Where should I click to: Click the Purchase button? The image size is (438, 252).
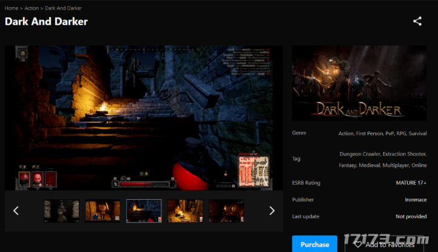314,244
